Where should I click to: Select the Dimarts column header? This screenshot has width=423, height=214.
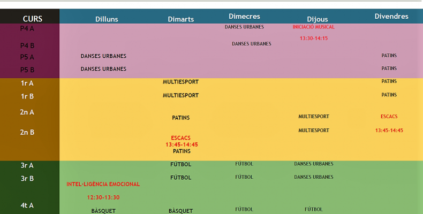(x=181, y=19)
